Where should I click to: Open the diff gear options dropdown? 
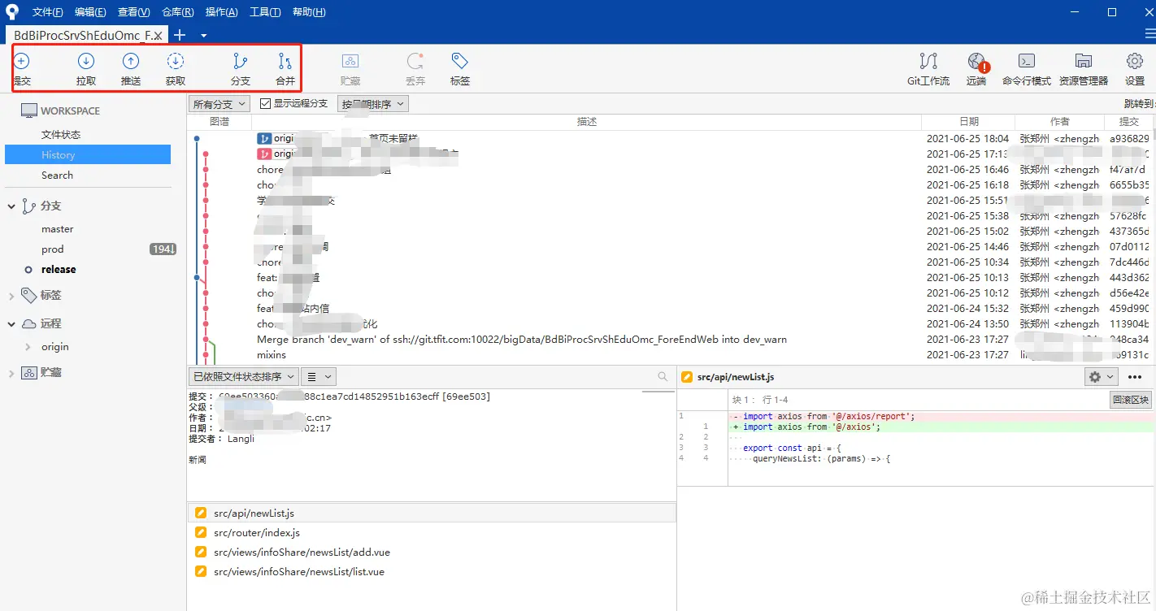coord(1102,377)
